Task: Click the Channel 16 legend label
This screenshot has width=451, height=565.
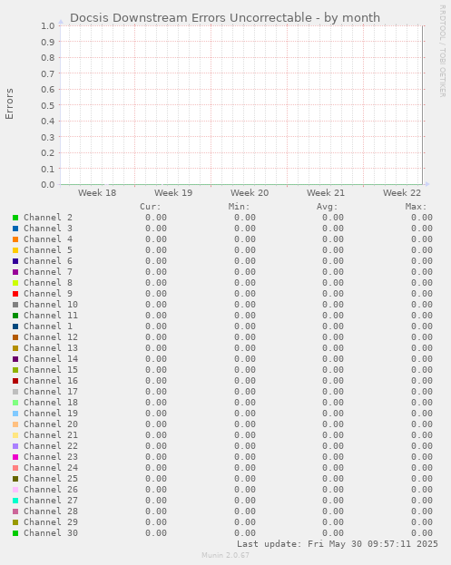Action: point(51,381)
